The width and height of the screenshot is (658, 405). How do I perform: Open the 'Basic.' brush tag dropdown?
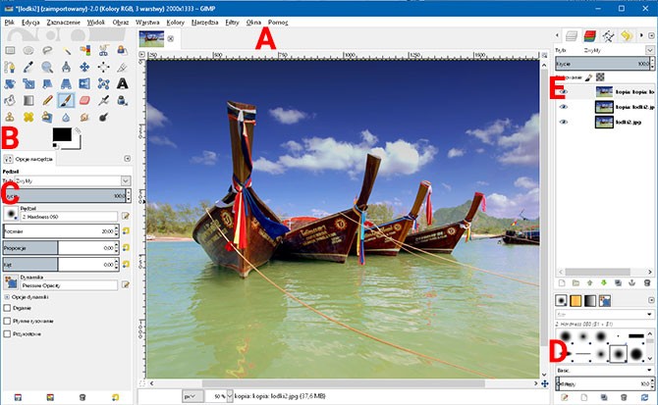(649, 371)
